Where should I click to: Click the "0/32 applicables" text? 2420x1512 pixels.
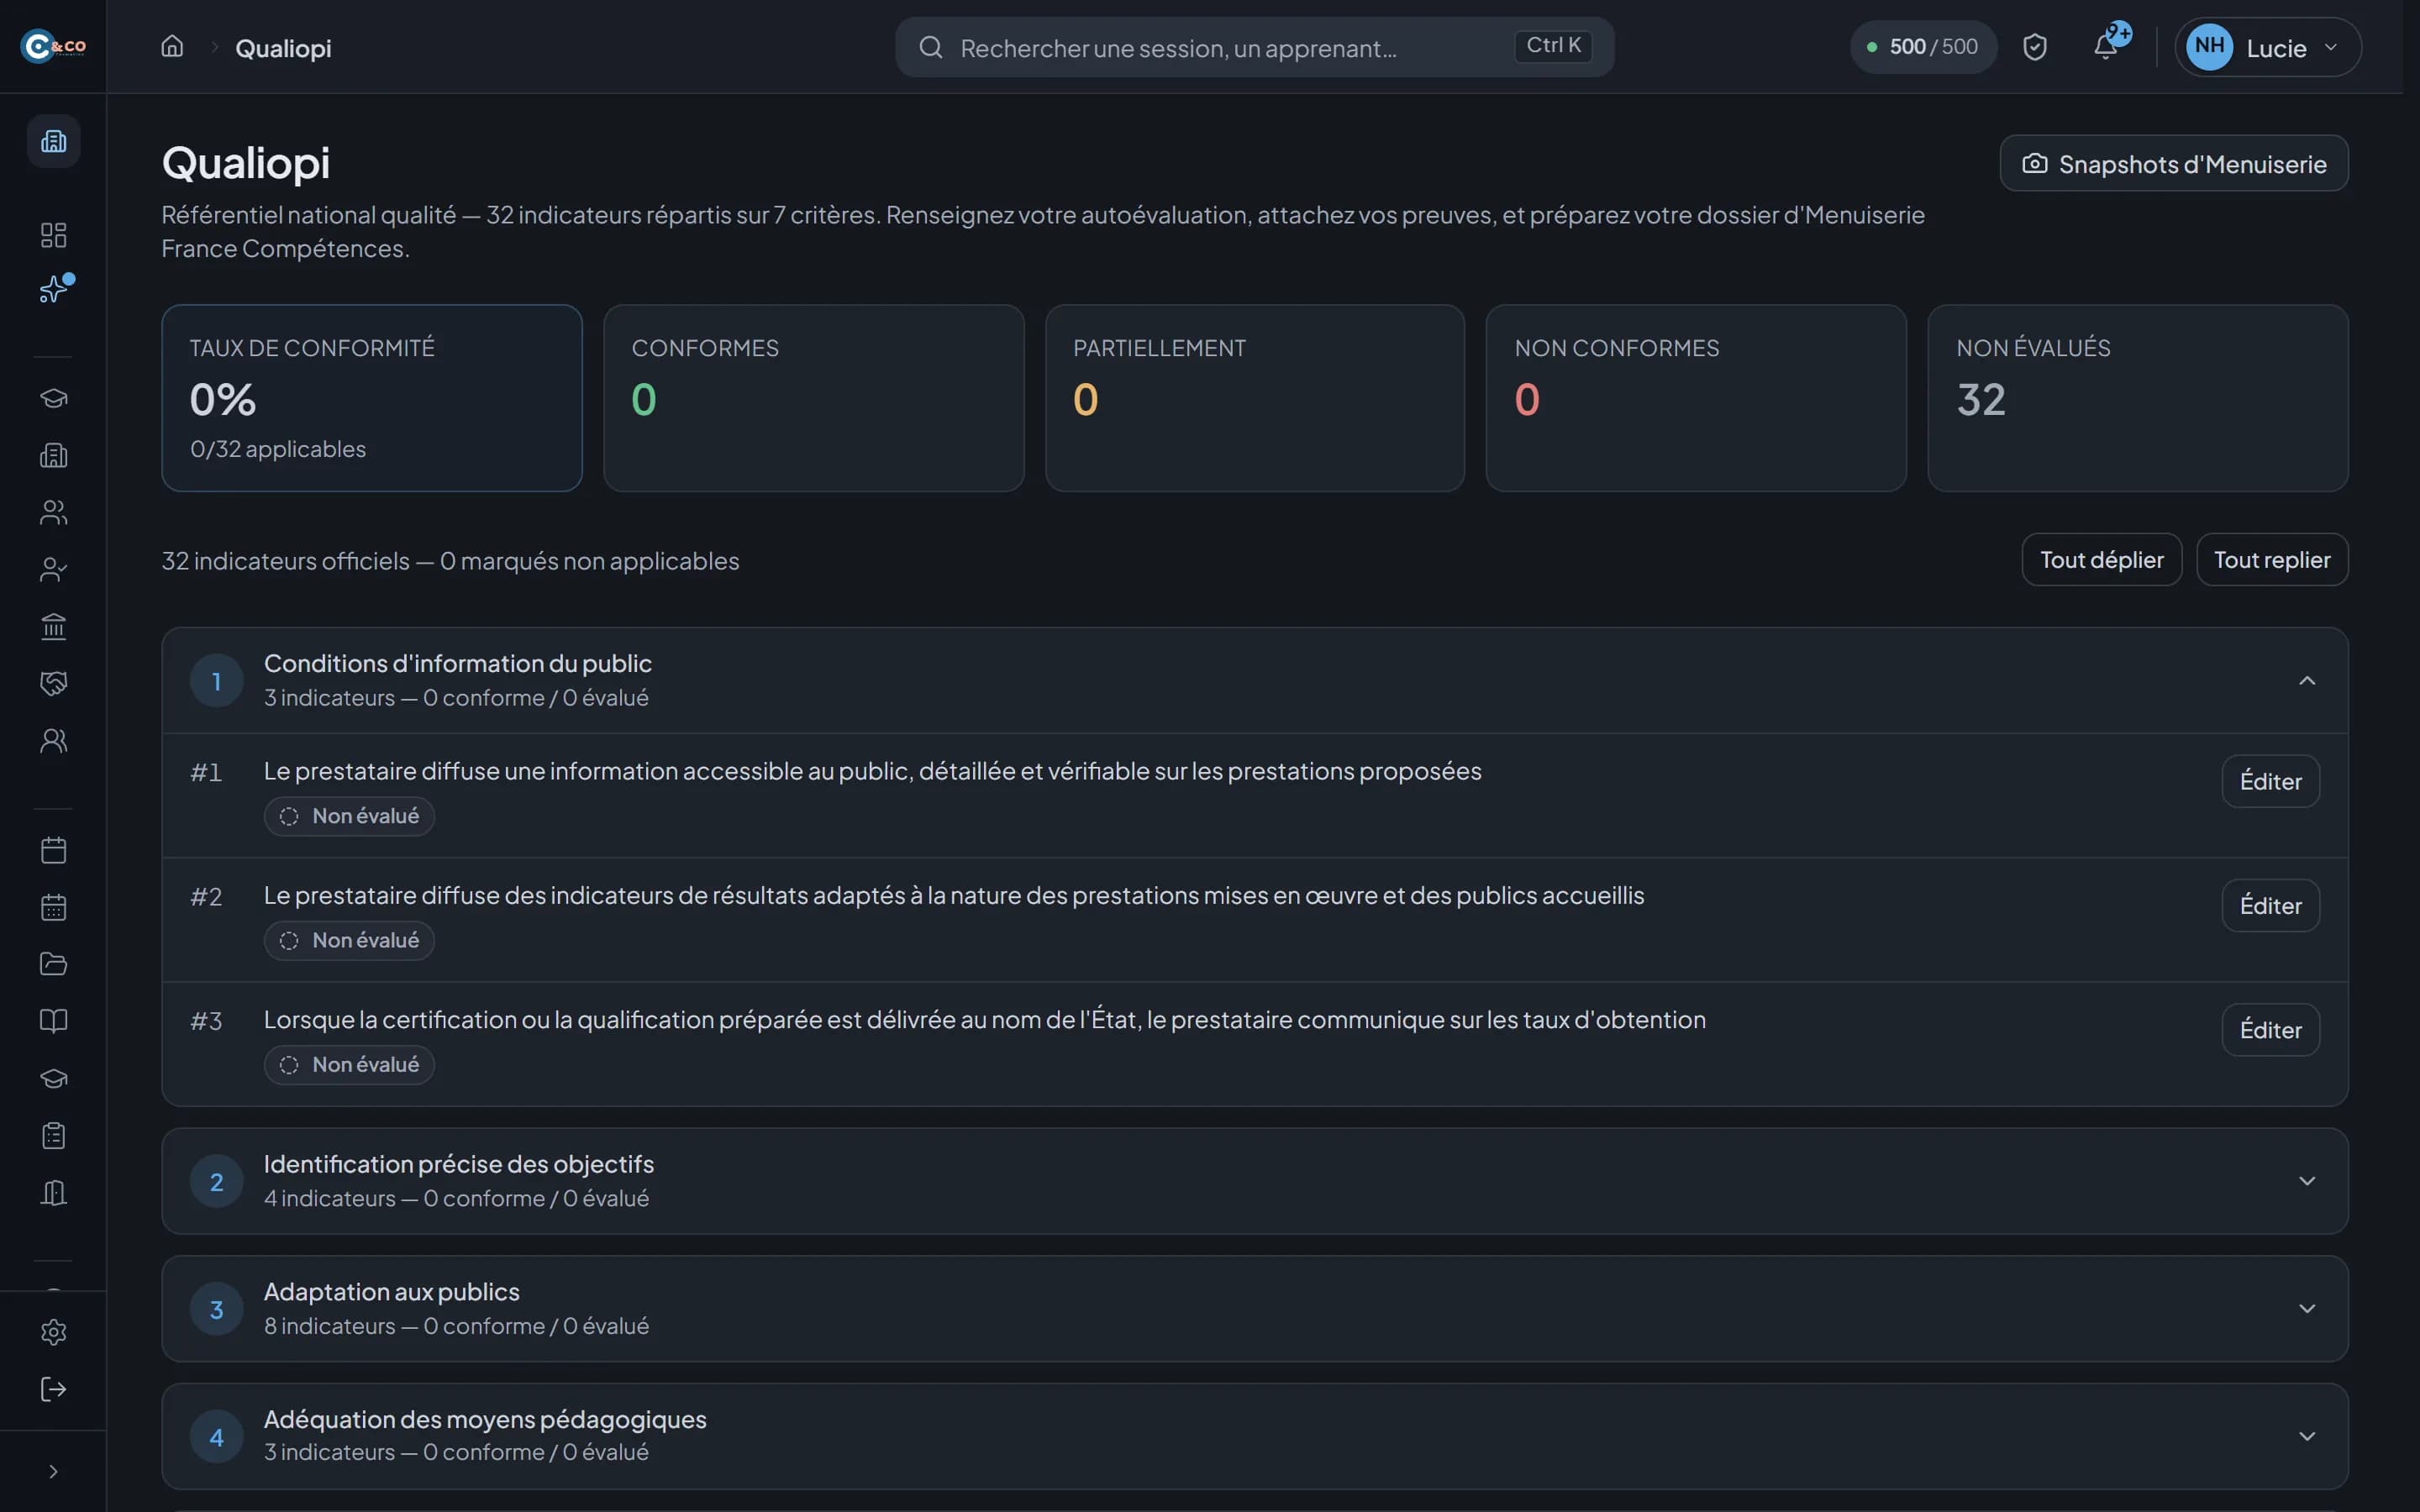tap(278, 450)
